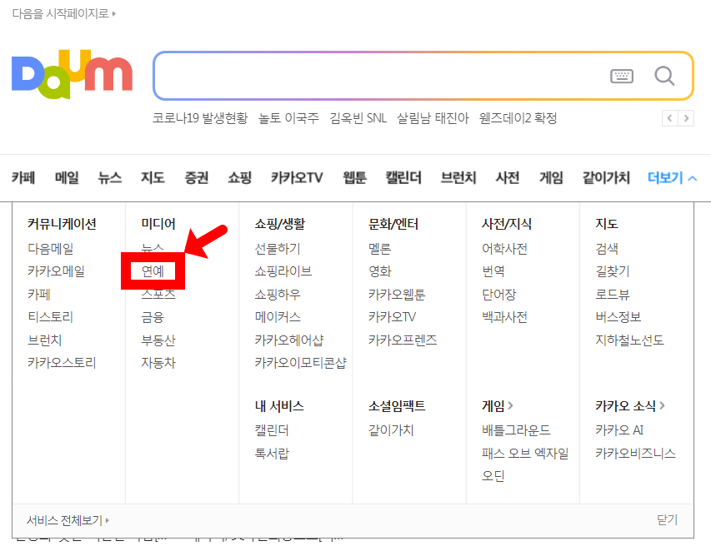The image size is (711, 551).
Task: Click 다음을 시작페이지로 link
Action: 64,13
